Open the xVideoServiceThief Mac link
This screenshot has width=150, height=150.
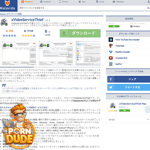[133, 104]
